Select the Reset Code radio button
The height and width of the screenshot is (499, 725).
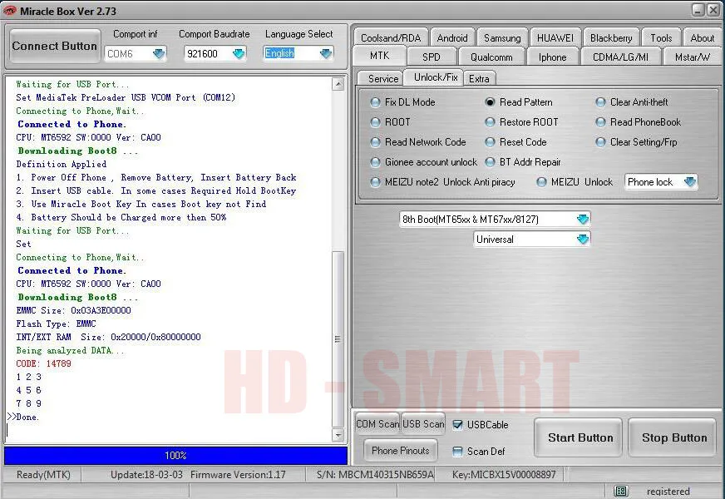[490, 142]
